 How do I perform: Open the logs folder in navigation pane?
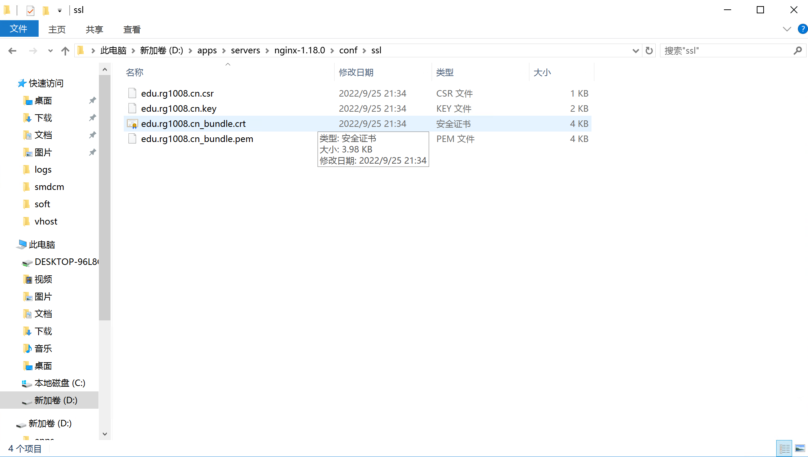coord(43,169)
